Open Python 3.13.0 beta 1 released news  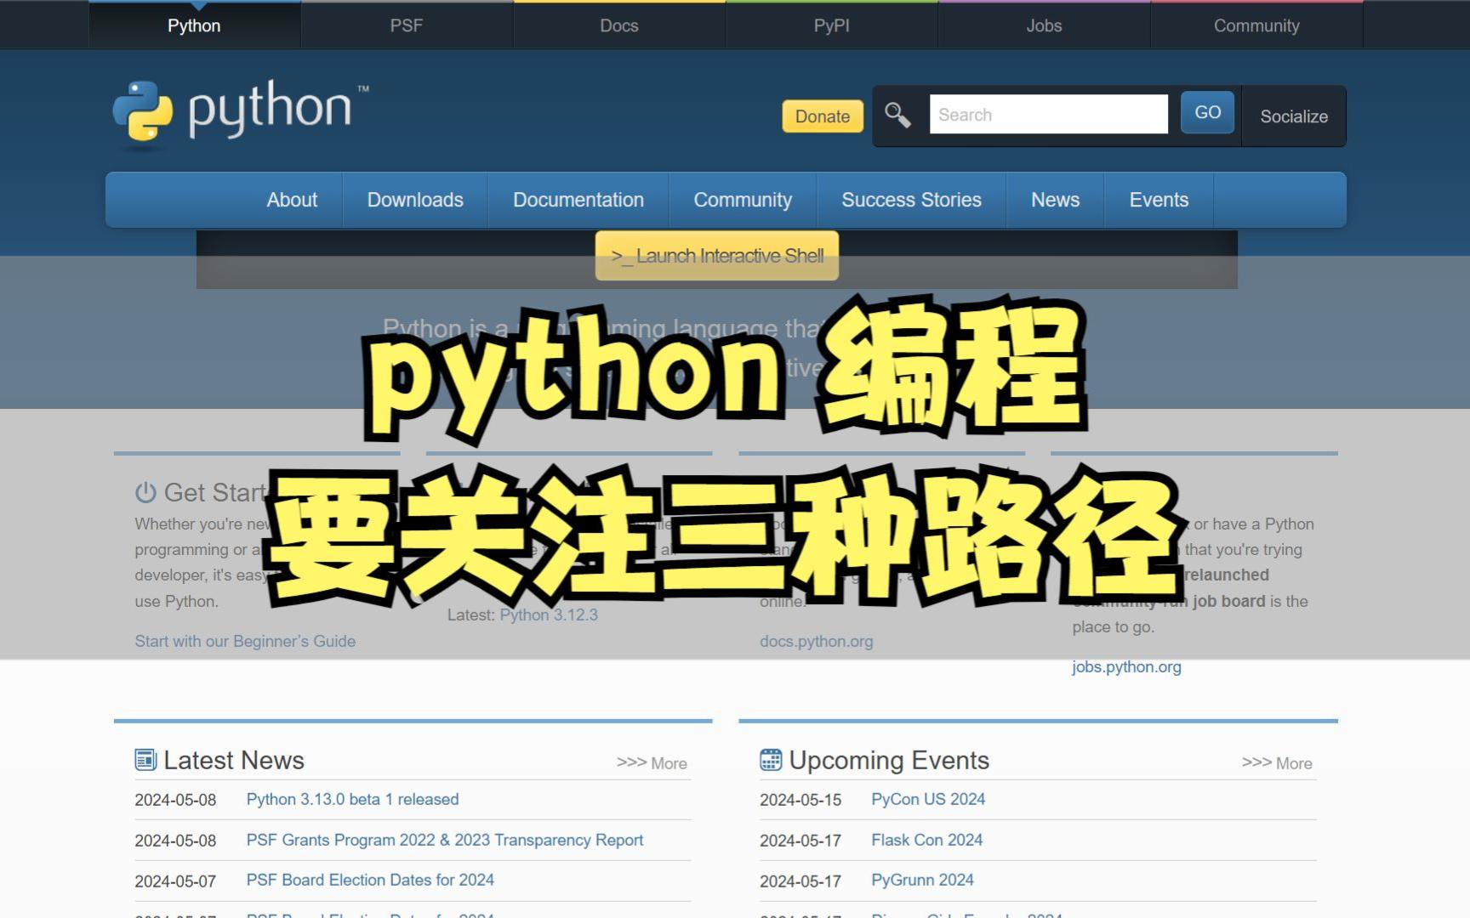tap(352, 799)
